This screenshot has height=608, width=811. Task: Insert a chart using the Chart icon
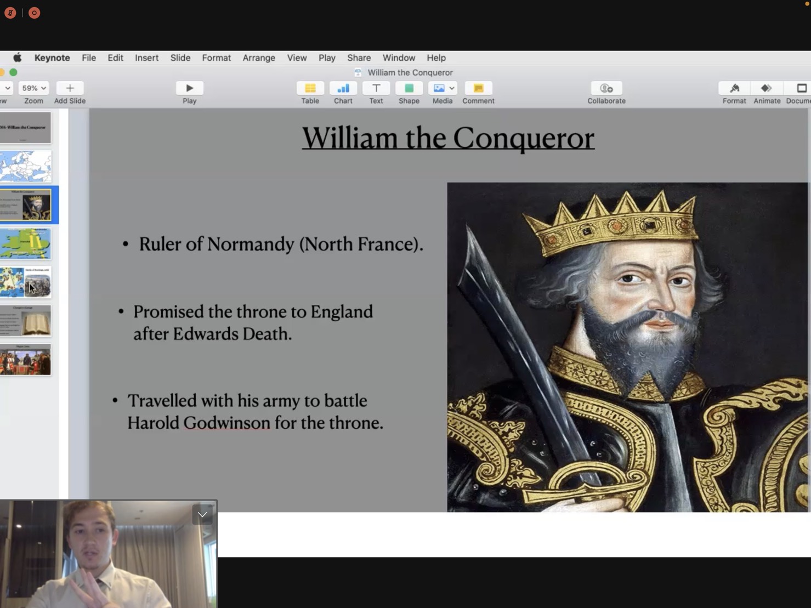coord(343,88)
